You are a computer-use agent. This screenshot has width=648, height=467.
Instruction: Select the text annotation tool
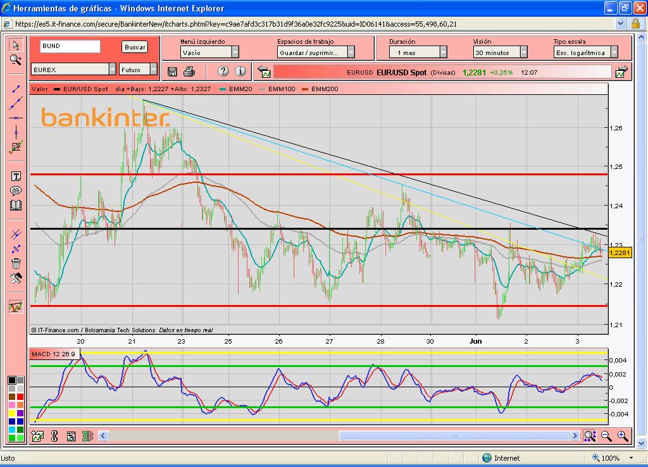[x=16, y=177]
